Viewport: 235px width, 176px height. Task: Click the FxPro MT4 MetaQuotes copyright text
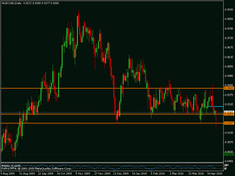[36, 168]
